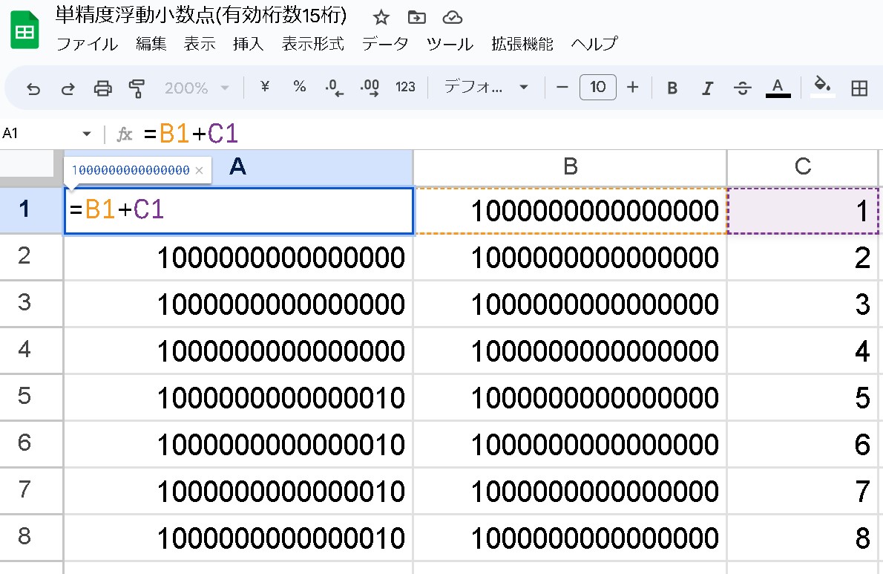Screen dimensions: 883x574
Task: Apply percent format
Action: (299, 87)
